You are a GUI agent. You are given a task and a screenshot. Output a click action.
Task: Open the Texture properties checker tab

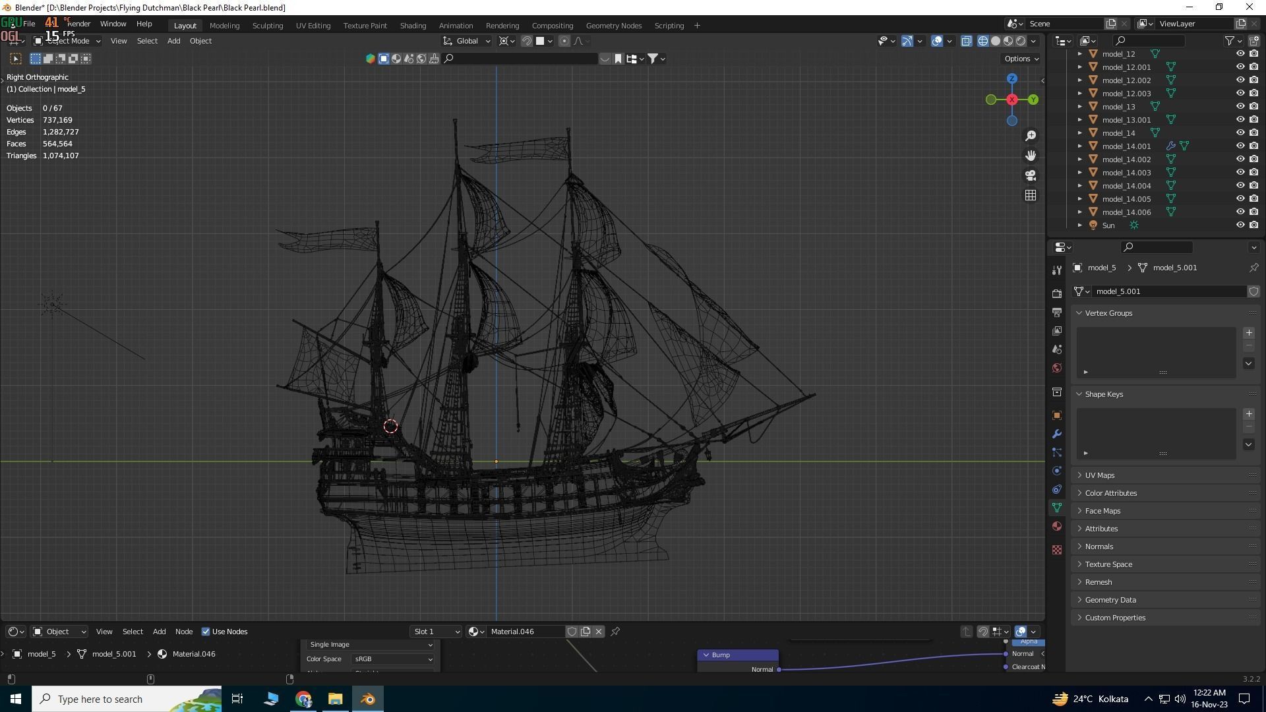pyautogui.click(x=1057, y=550)
